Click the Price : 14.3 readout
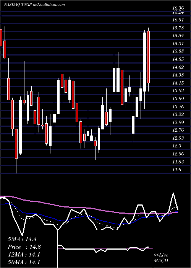 [24, 247]
